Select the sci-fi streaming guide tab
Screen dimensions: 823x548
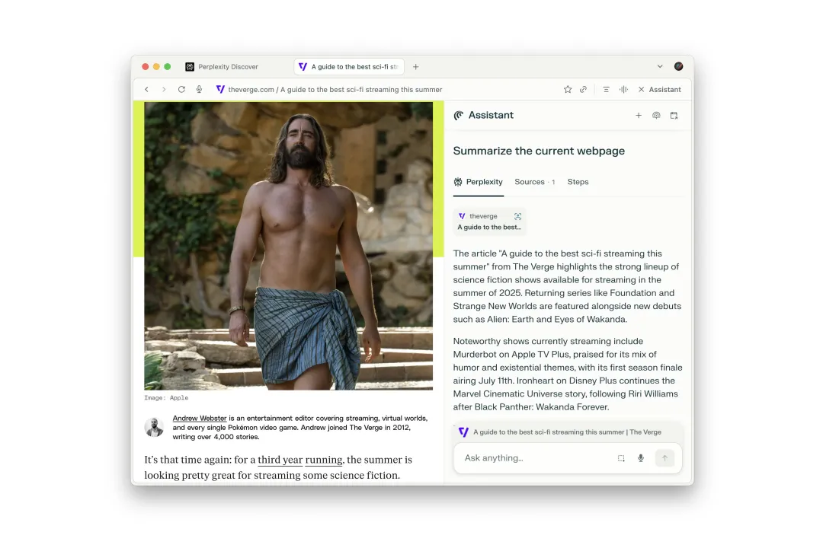click(349, 67)
